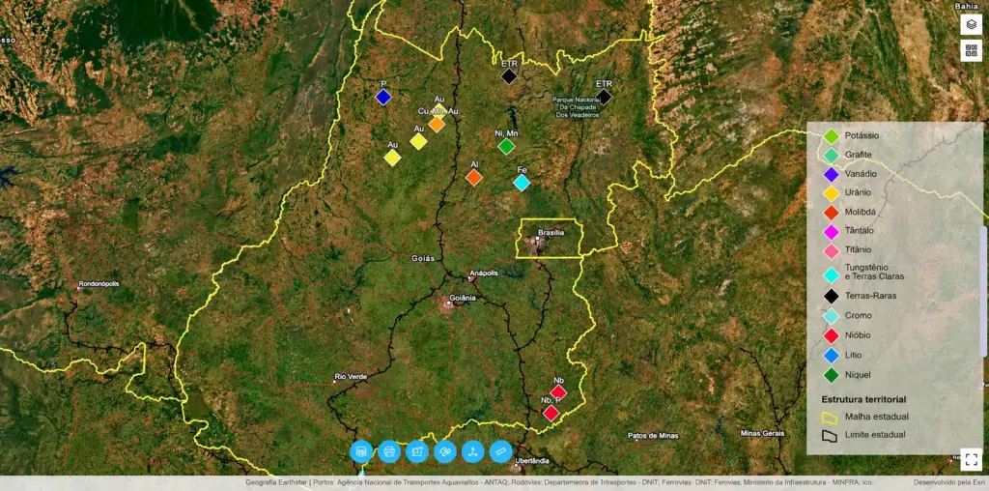The width and height of the screenshot is (989, 491).
Task: Open the direction/route arrows tool
Action: click(x=473, y=451)
